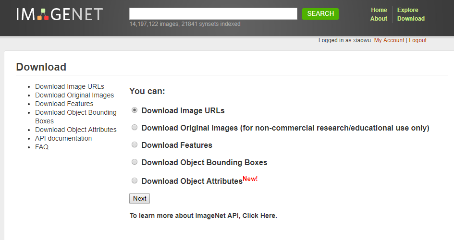Select the Download Original Images radio button
Viewport: 454px width, 240px height.
click(x=135, y=127)
